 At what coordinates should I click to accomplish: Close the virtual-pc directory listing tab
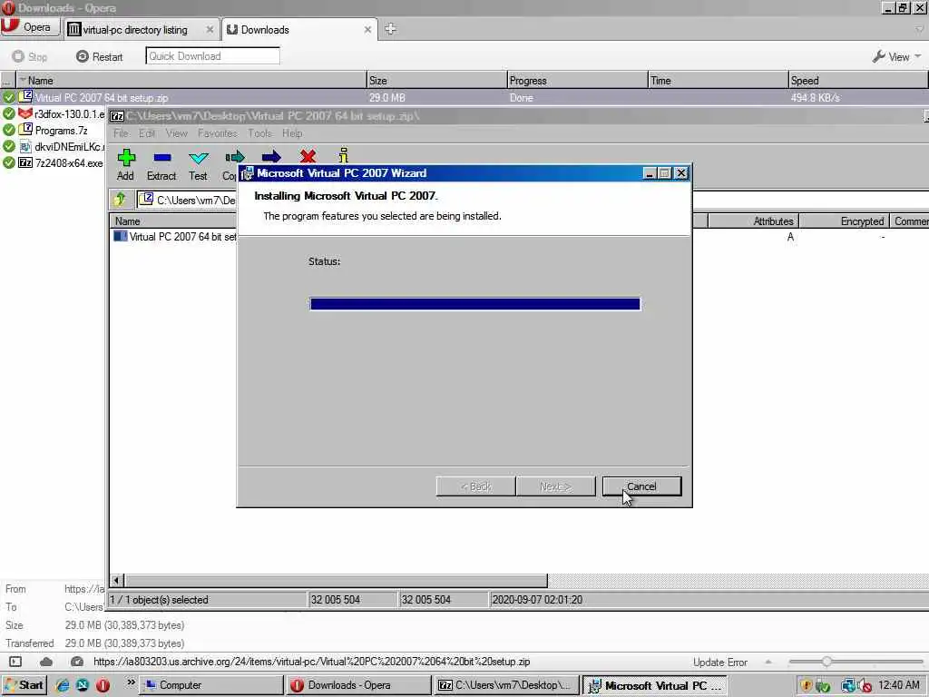click(x=210, y=29)
